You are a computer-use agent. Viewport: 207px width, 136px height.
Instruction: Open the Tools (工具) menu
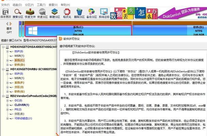[41, 5]
